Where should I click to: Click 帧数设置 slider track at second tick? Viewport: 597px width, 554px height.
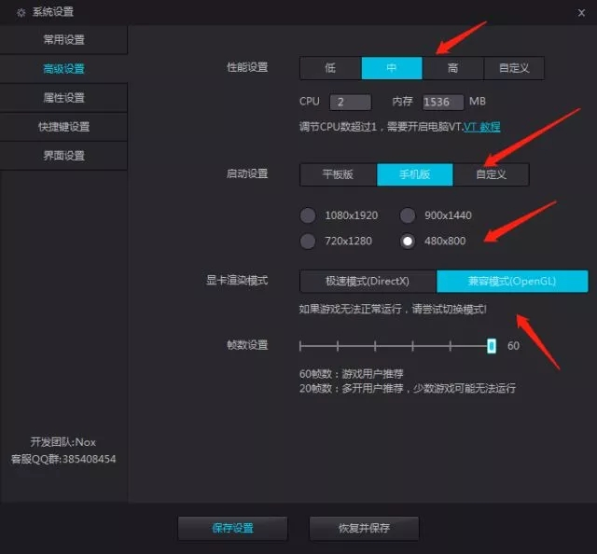point(338,346)
